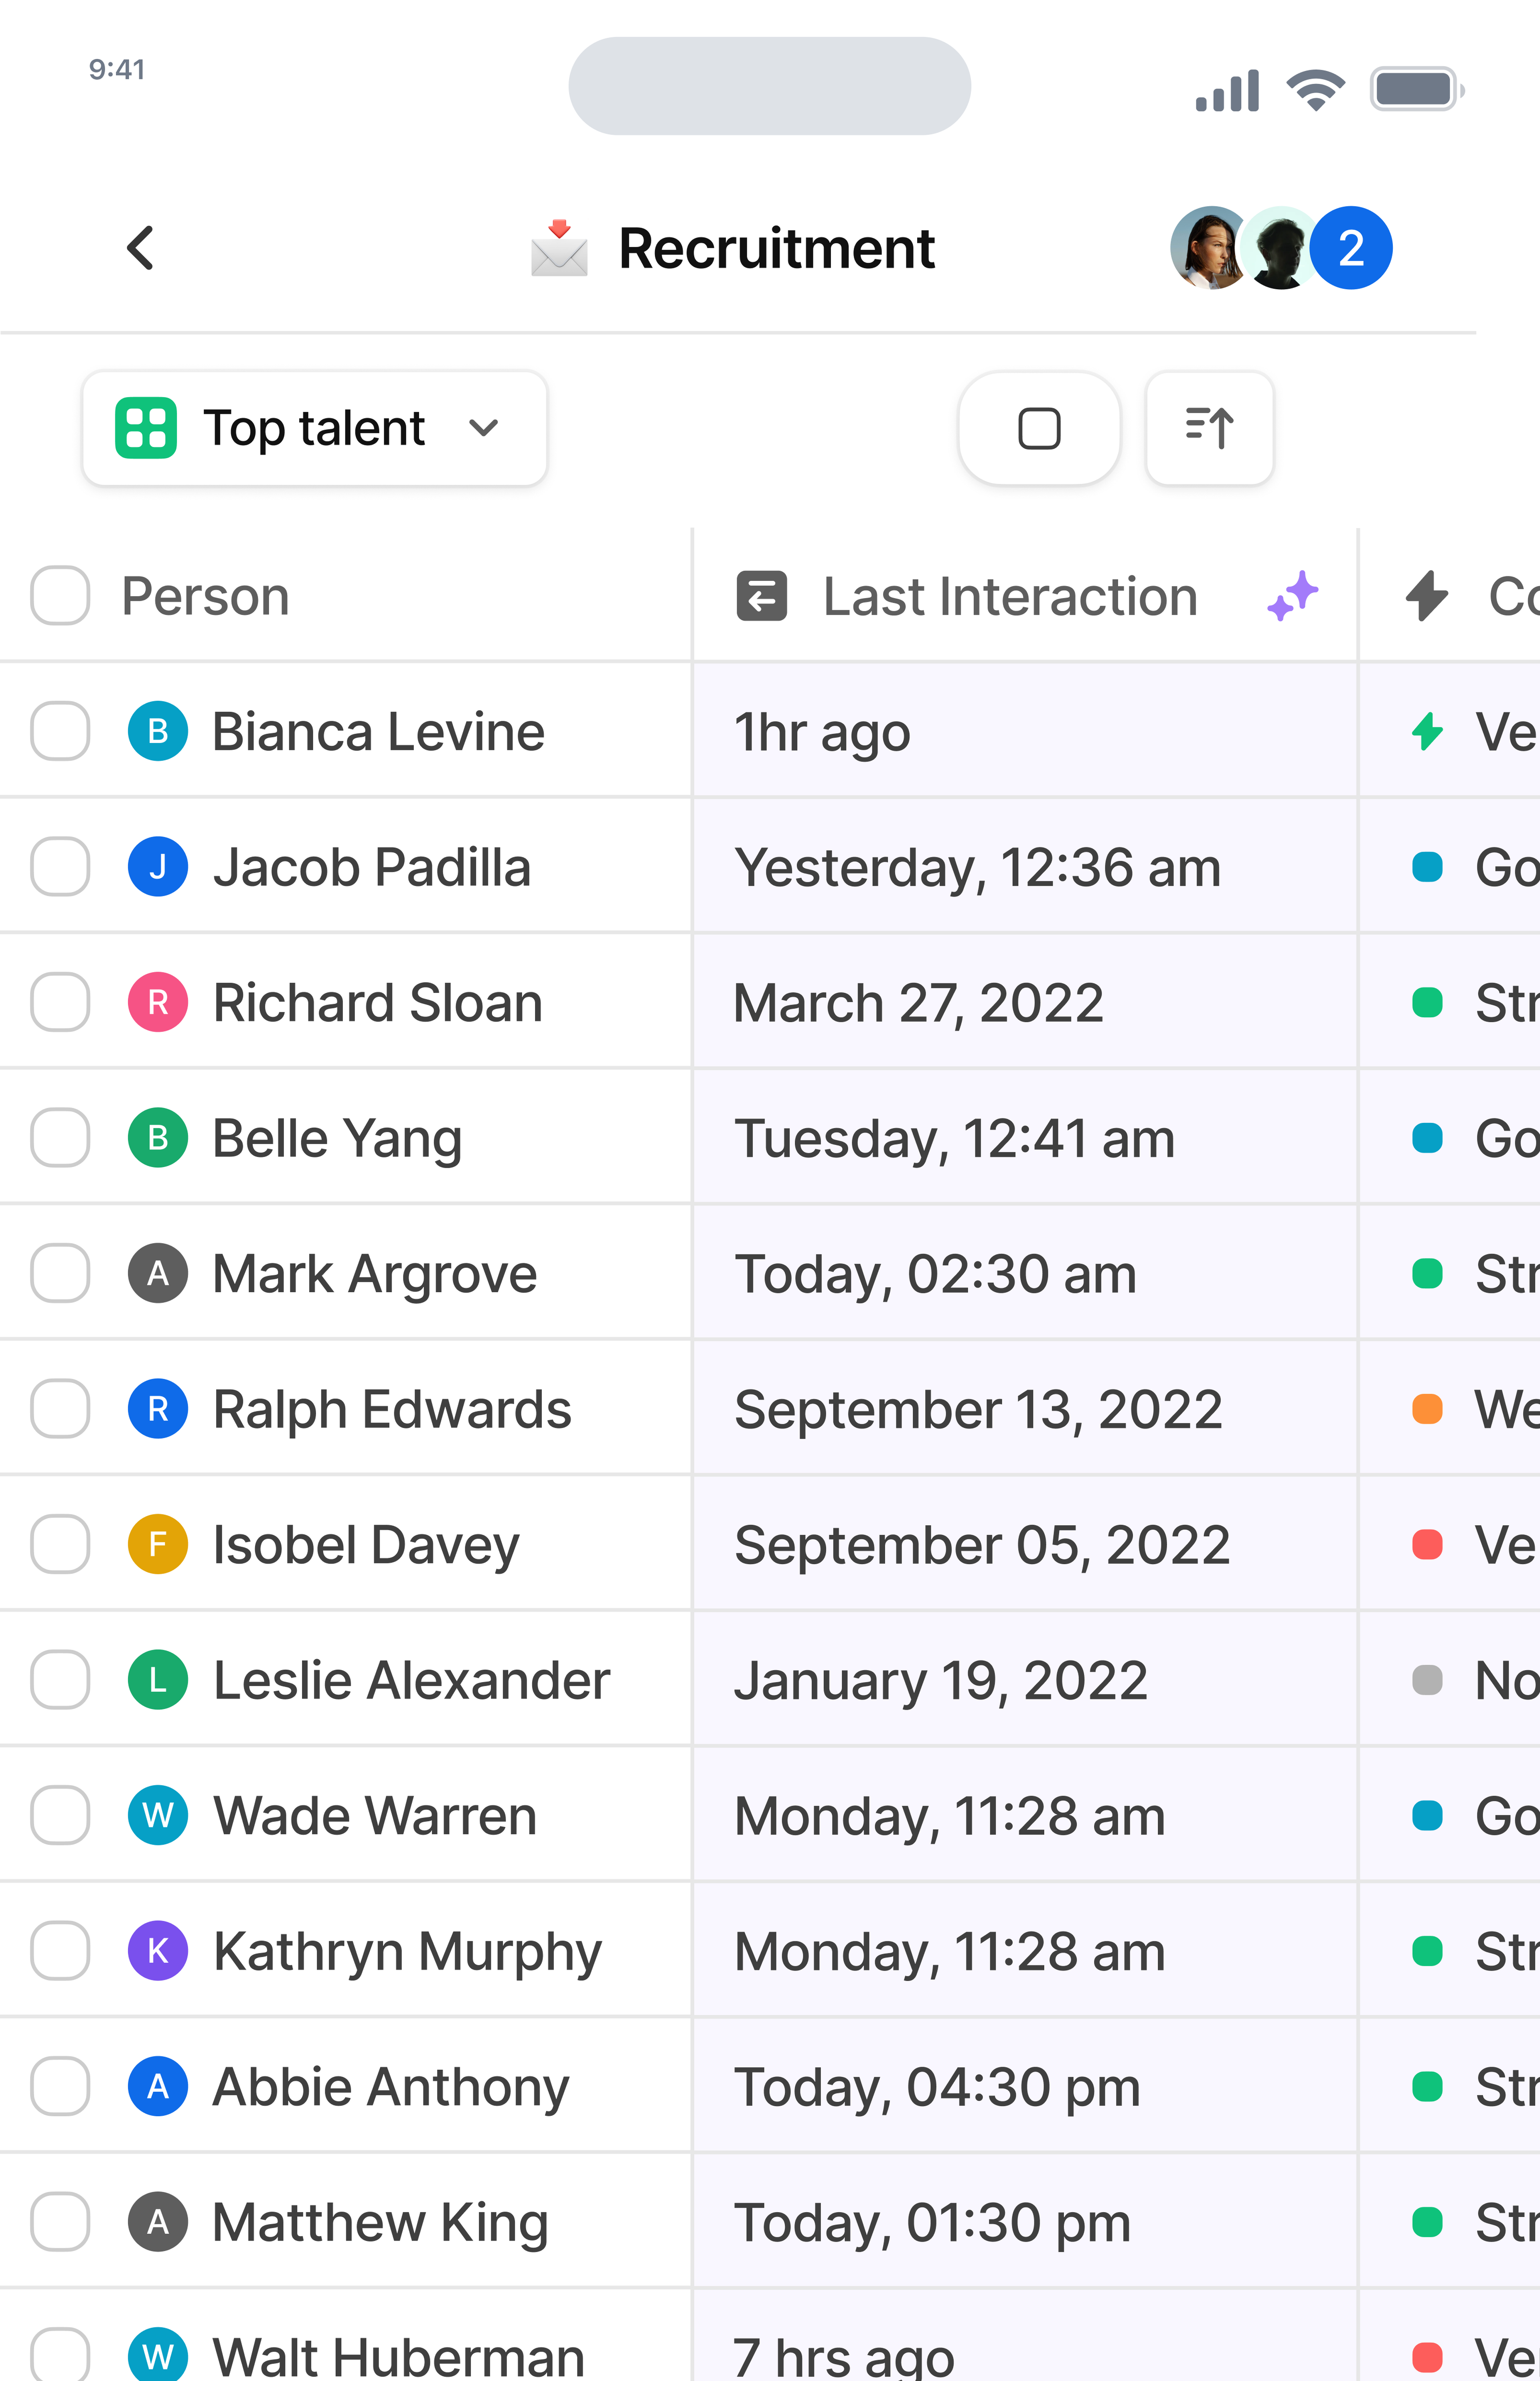Click the chevron next to Top talent
Viewport: 1540px width, 2381px height.
click(x=484, y=428)
